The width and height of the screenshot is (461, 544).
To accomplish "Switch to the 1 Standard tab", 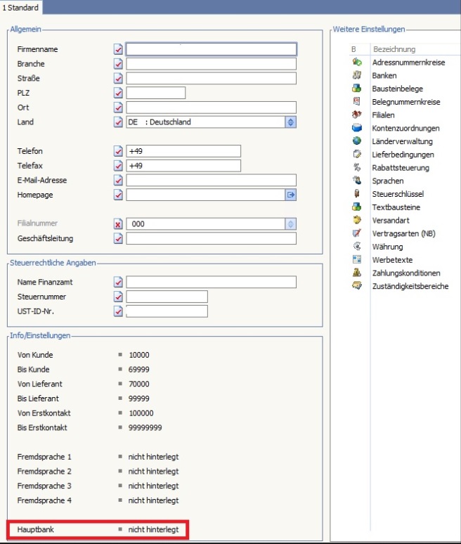I will tap(21, 7).
